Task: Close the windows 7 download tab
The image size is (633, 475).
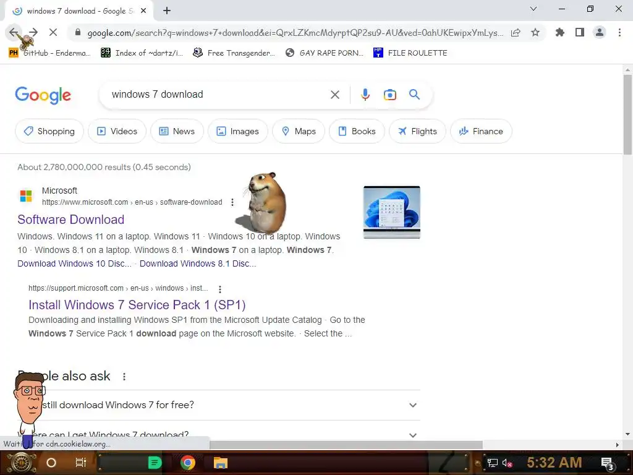Action: [x=143, y=11]
